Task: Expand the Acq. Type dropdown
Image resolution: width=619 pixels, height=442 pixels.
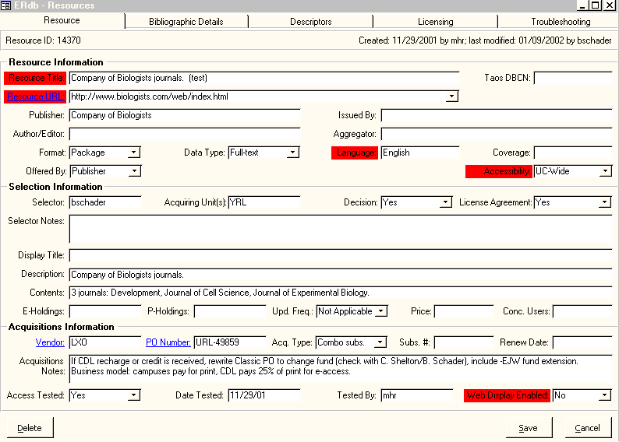Action: (x=380, y=342)
